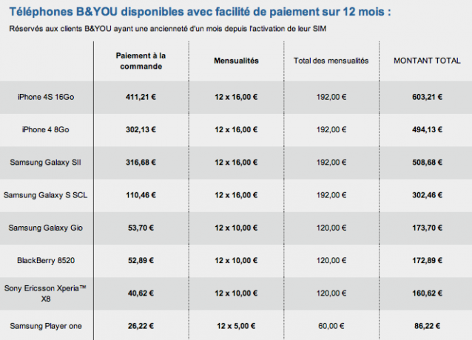Viewport: 472px width, 340px height.
Task: Click the Samsung Galaxy Gio label
Action: [x=45, y=228]
